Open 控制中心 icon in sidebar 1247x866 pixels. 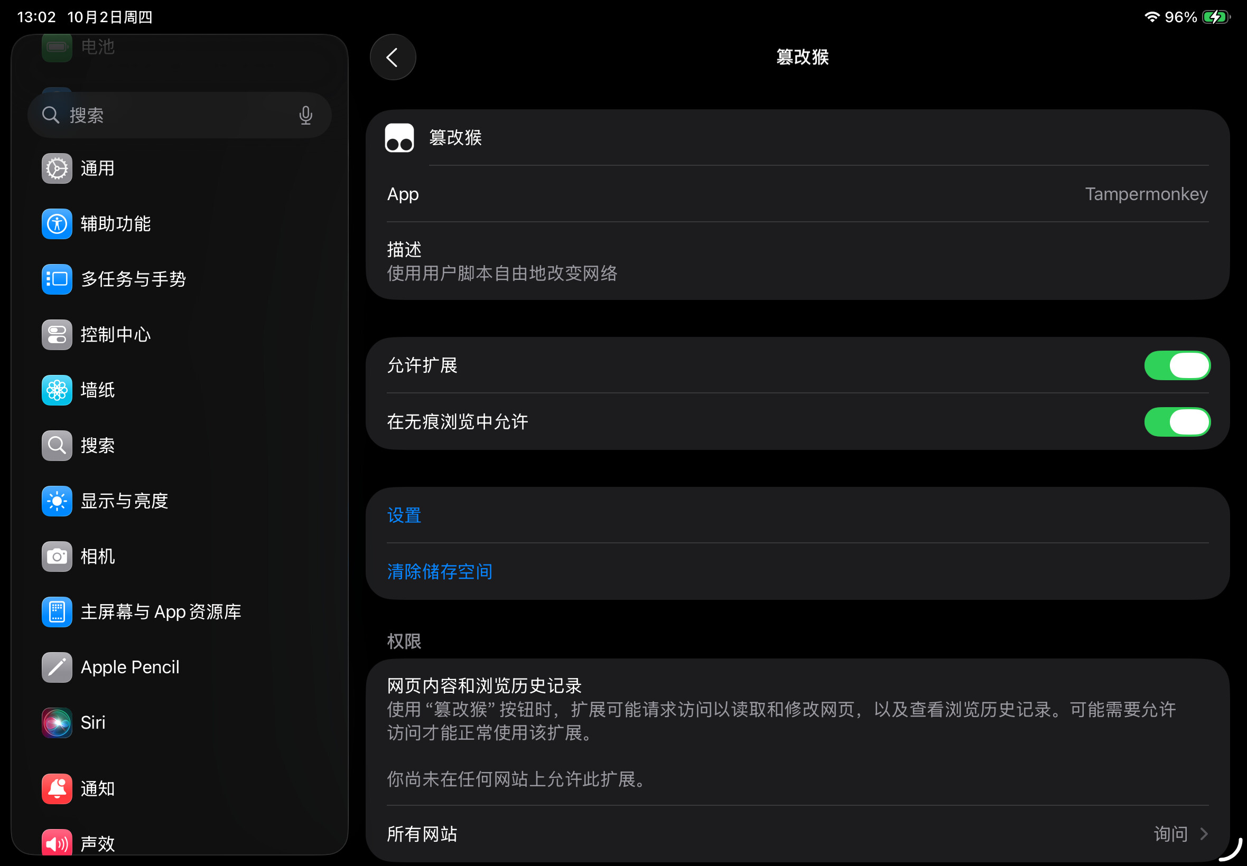point(57,335)
